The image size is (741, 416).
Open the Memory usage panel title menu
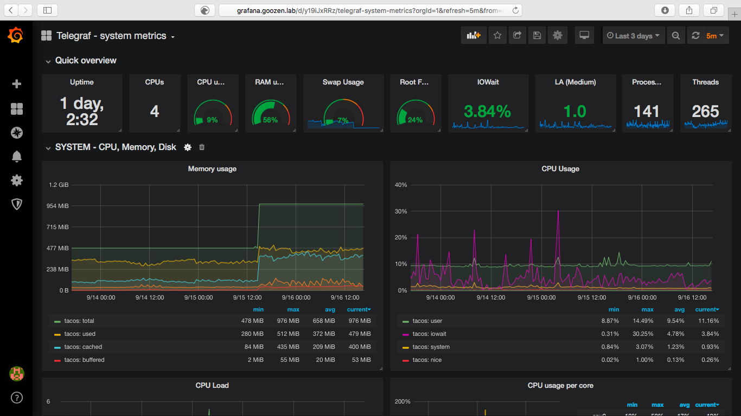coord(212,169)
